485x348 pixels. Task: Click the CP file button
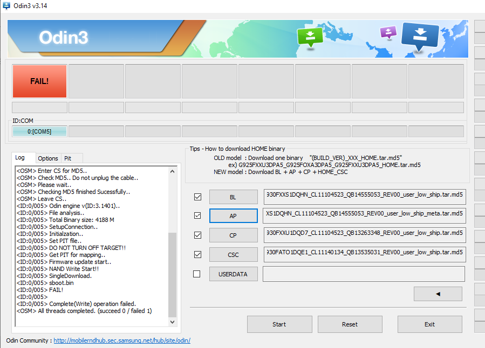pos(234,235)
